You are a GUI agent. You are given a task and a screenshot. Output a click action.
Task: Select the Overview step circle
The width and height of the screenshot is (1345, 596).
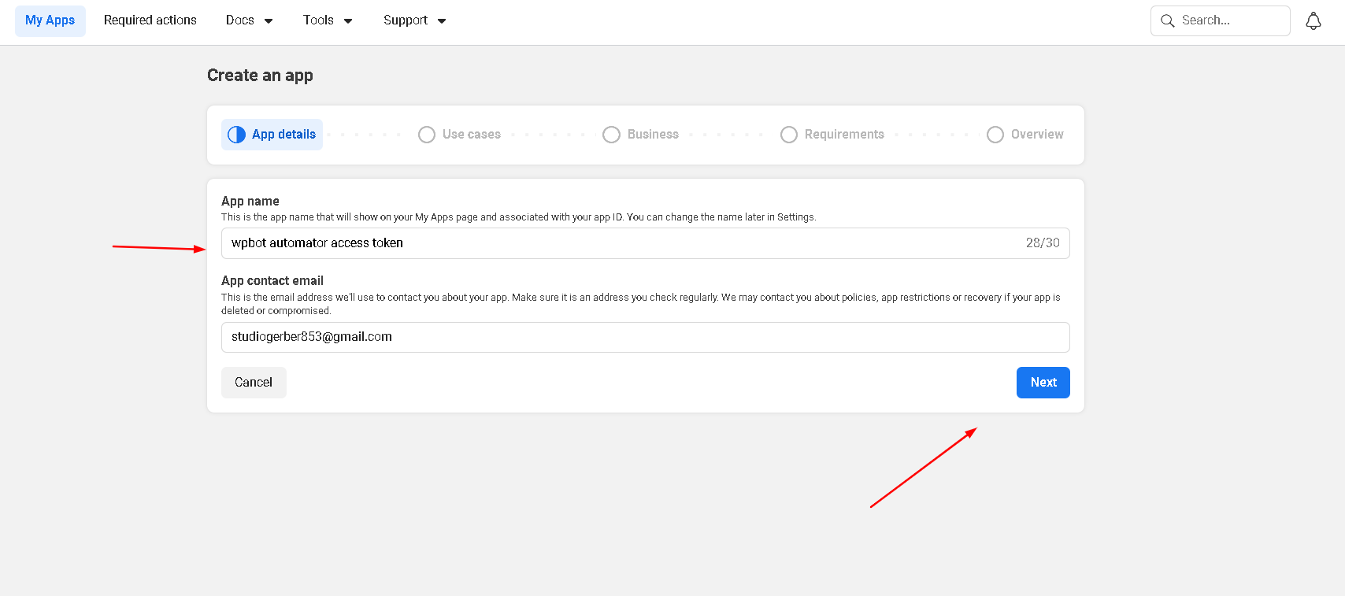click(x=995, y=135)
